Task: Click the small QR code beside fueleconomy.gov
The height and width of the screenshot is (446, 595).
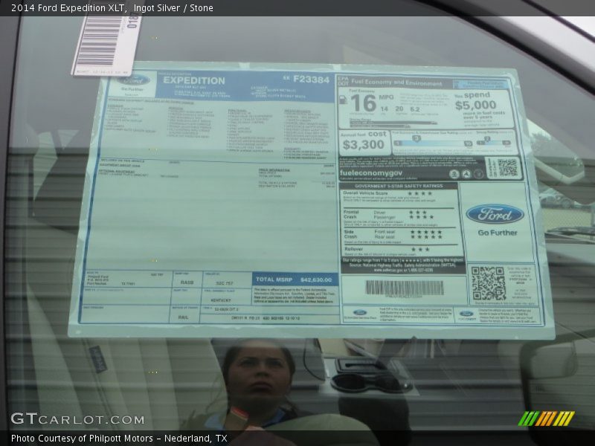Action: tap(507, 168)
